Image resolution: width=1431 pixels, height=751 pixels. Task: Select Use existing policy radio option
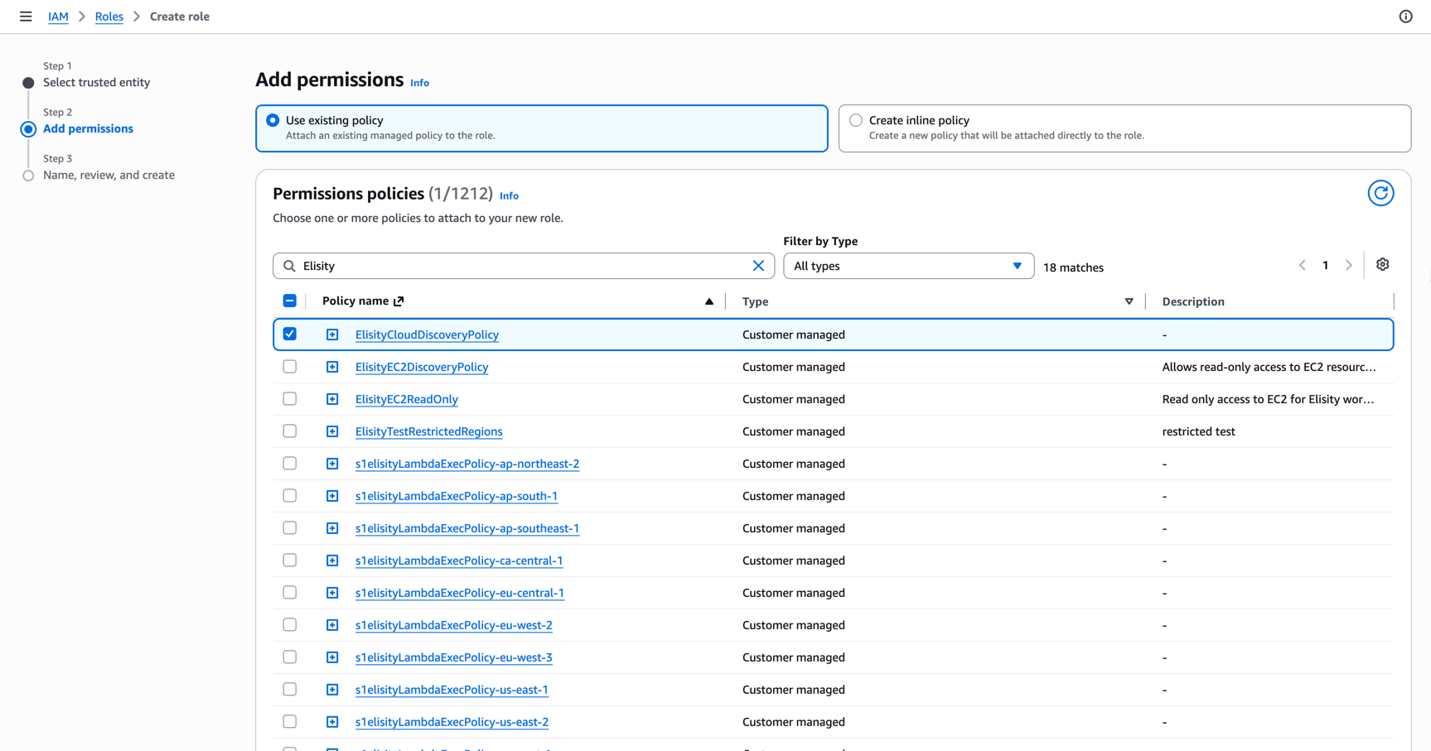coord(273,120)
